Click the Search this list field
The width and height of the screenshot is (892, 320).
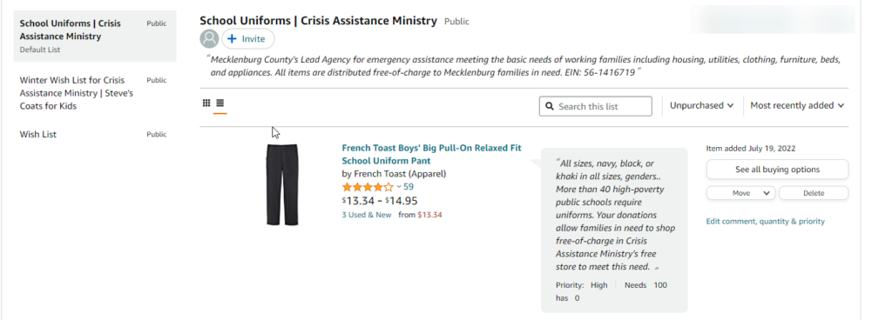pos(596,106)
